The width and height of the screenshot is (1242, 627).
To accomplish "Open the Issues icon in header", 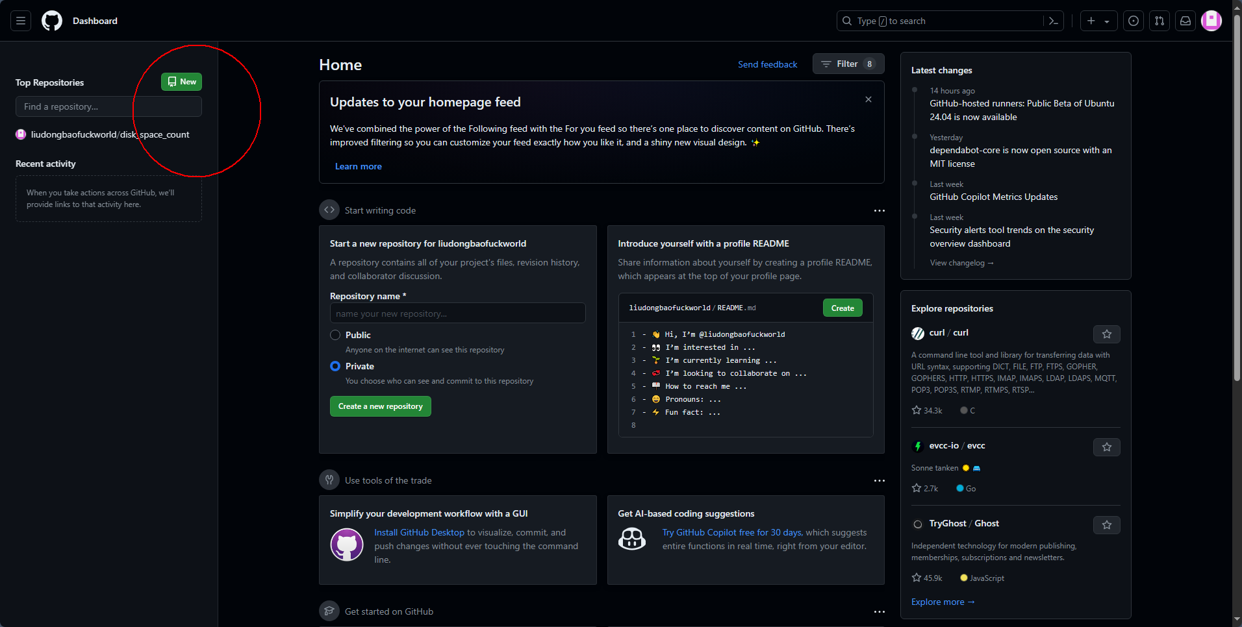I will (x=1134, y=21).
